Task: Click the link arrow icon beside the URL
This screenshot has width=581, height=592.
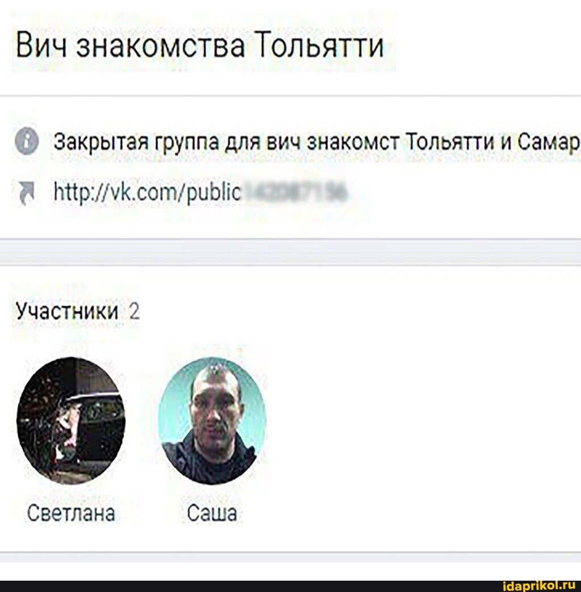Action: pos(26,194)
